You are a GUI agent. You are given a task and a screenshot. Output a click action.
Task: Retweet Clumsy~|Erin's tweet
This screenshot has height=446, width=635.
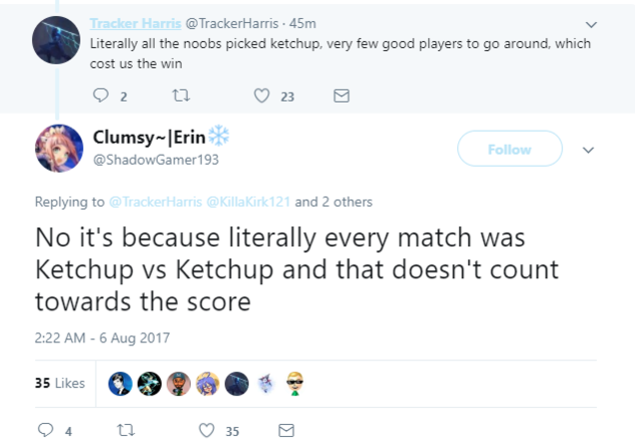coord(126,430)
